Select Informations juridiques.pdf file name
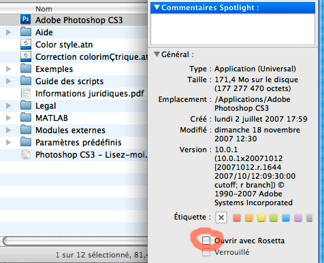 pyautogui.click(x=90, y=93)
